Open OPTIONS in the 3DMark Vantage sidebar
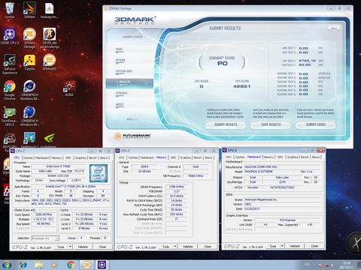Image resolution: width=361 pixels, height=270 pixels. pos(120,61)
